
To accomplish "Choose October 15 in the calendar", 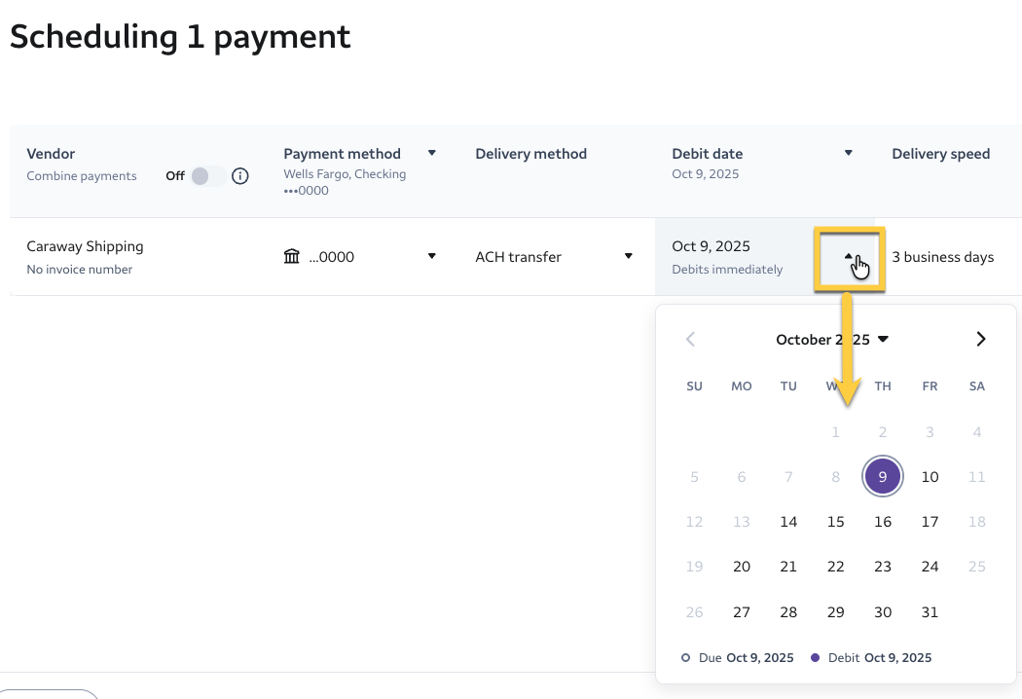I will [x=835, y=522].
